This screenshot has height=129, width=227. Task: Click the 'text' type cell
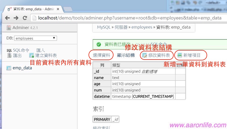143,78
